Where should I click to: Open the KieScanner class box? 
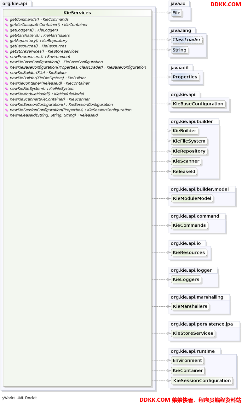tap(186, 161)
